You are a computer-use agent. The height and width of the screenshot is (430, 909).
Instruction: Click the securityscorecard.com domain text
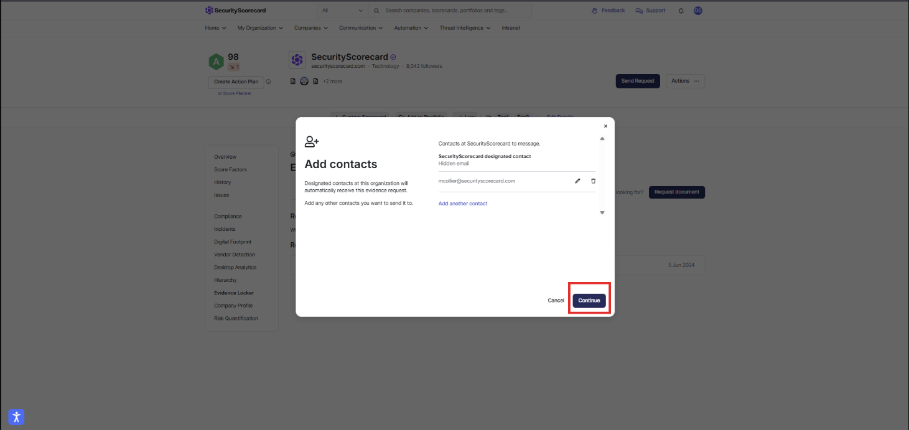pyautogui.click(x=338, y=66)
